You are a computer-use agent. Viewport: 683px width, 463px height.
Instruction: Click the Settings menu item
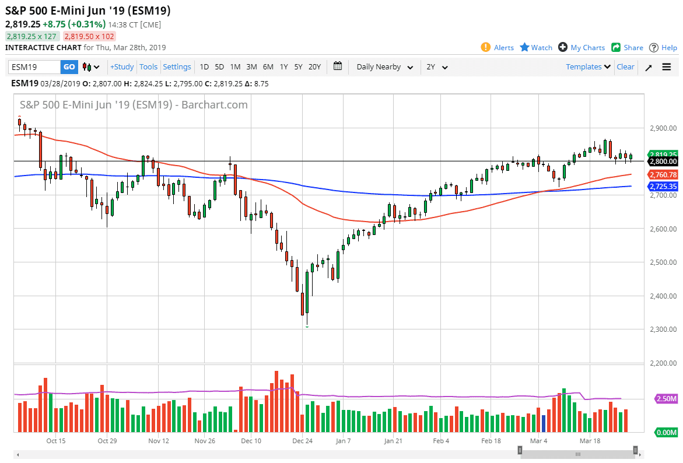(177, 66)
